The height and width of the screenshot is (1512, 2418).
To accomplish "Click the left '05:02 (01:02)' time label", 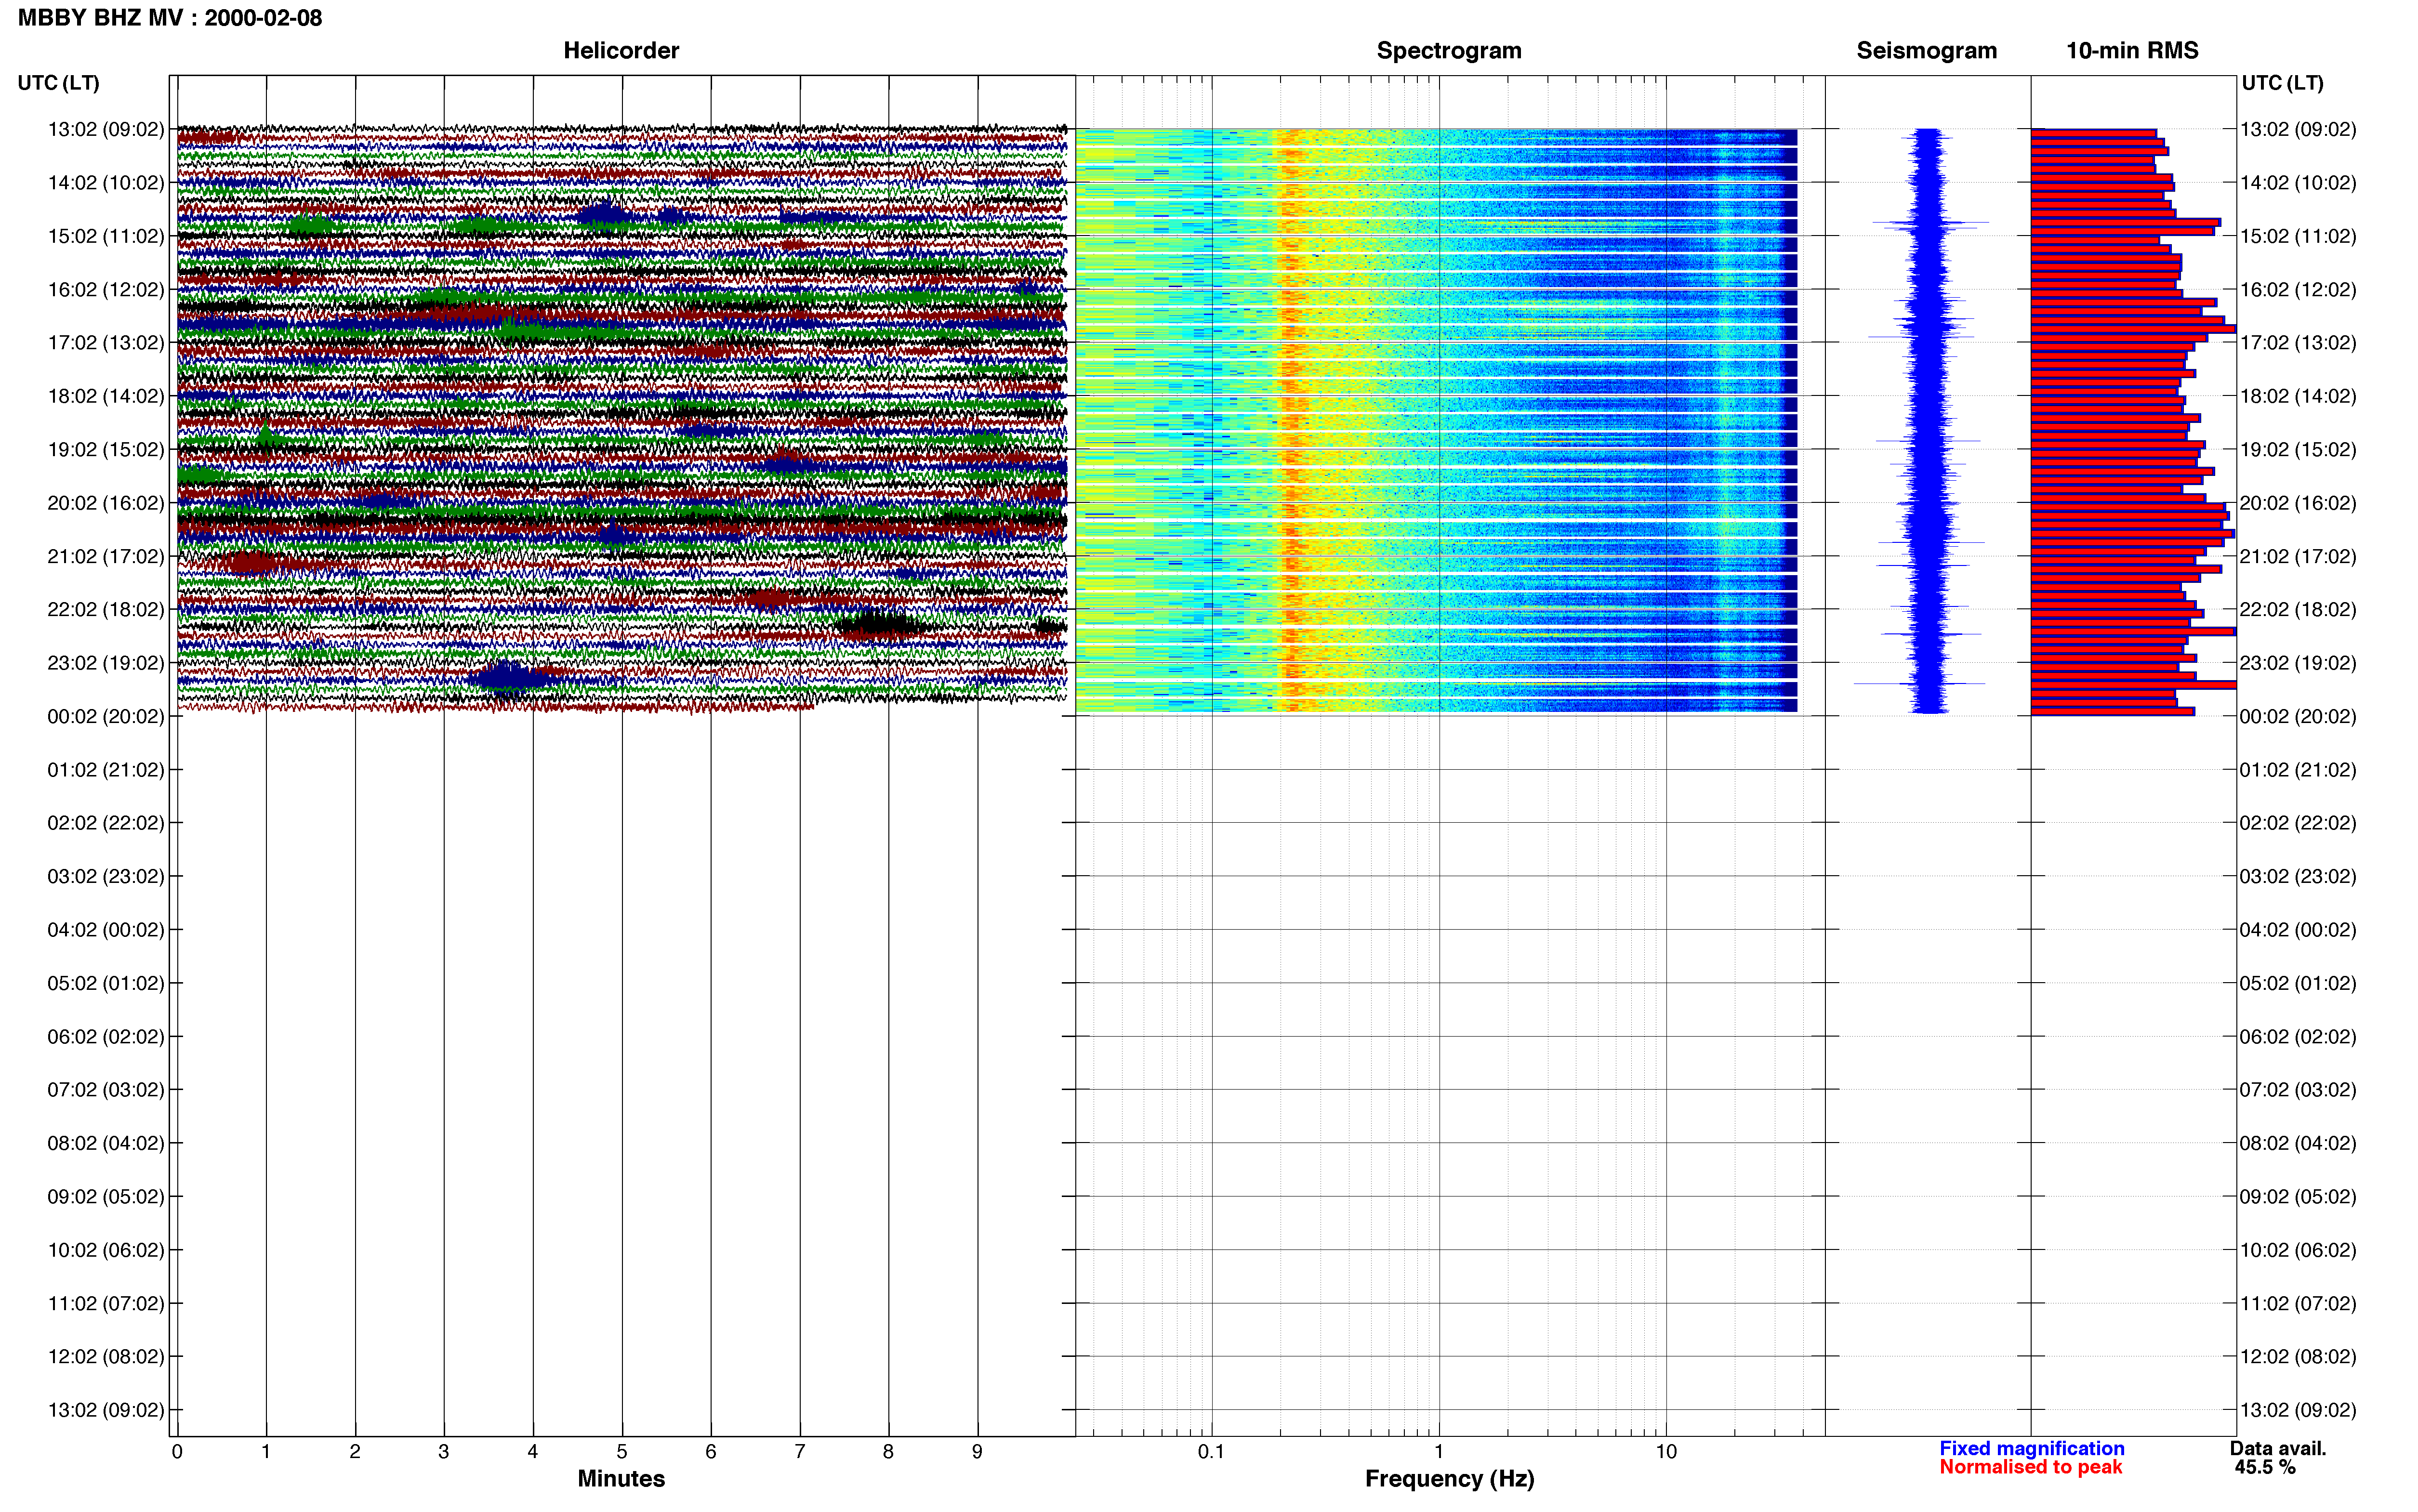I will coord(106,983).
